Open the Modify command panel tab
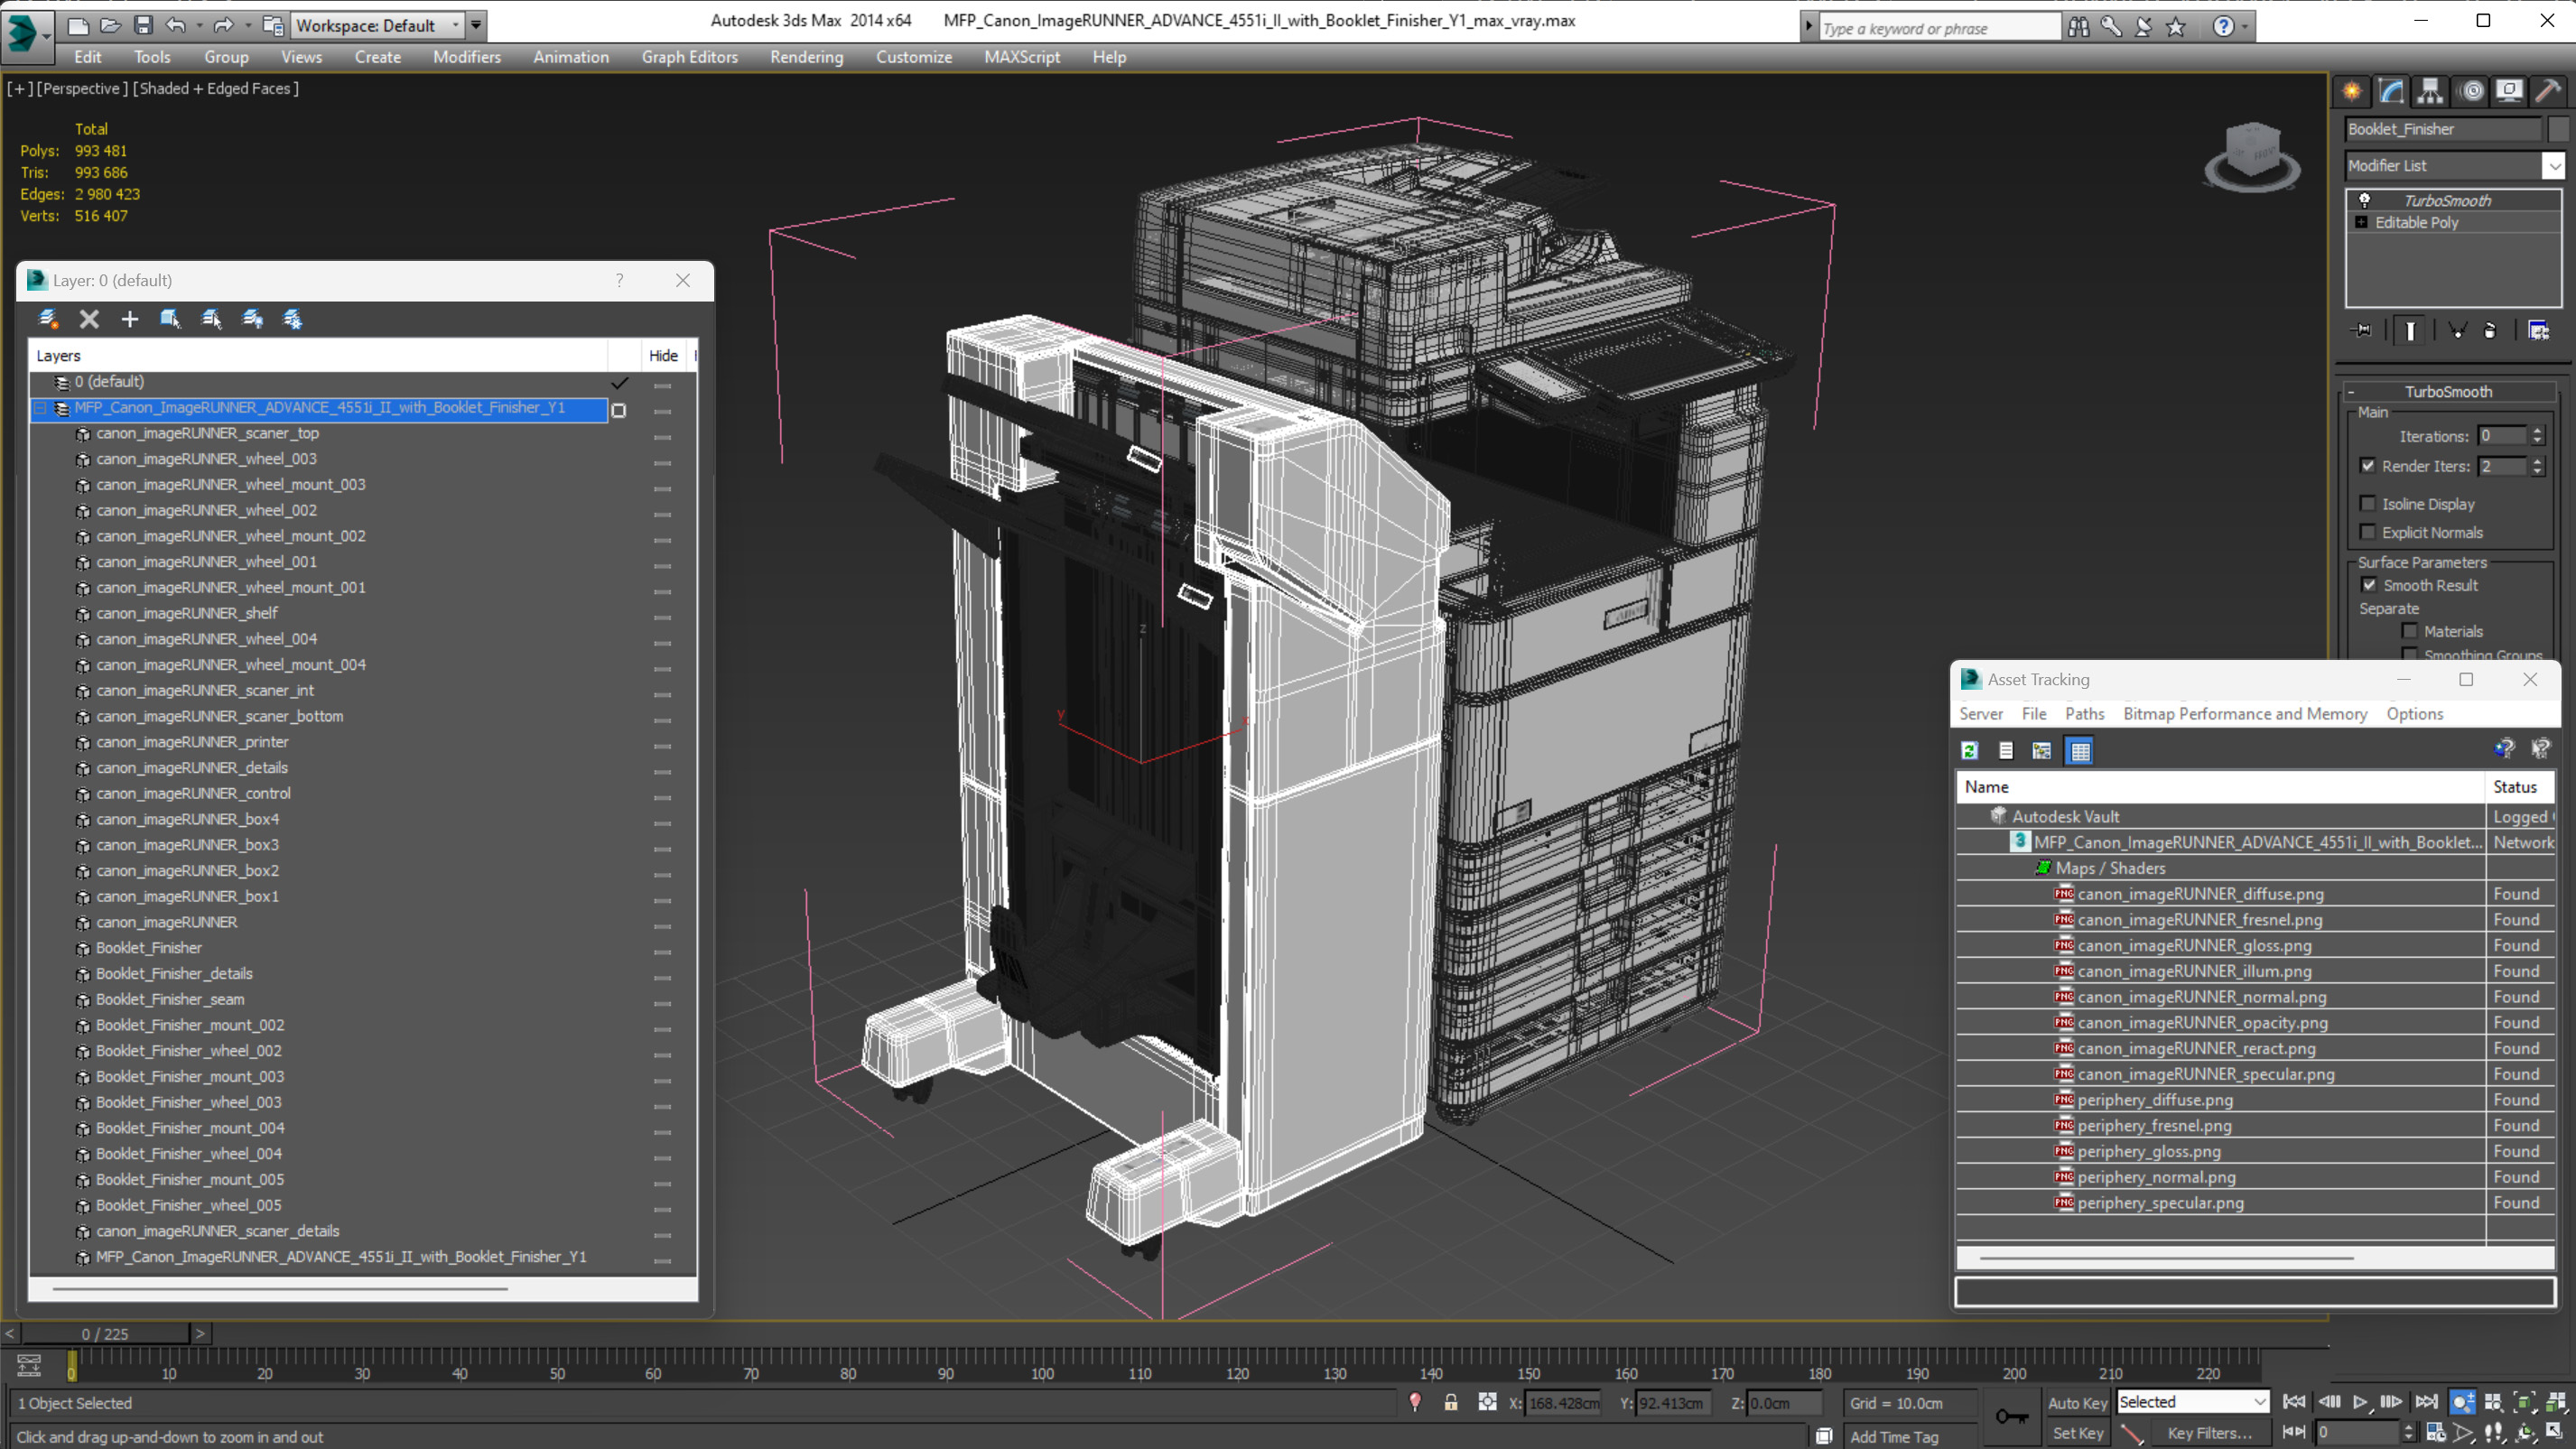 click(x=2391, y=91)
